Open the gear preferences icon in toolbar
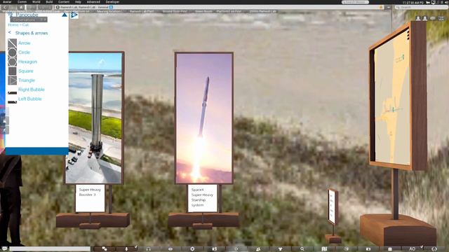449x252 pixels. click(192, 249)
